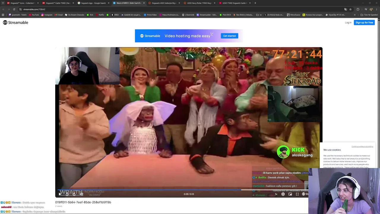Open the Instagram bookmark
380x214 pixels.
click(x=47, y=15)
